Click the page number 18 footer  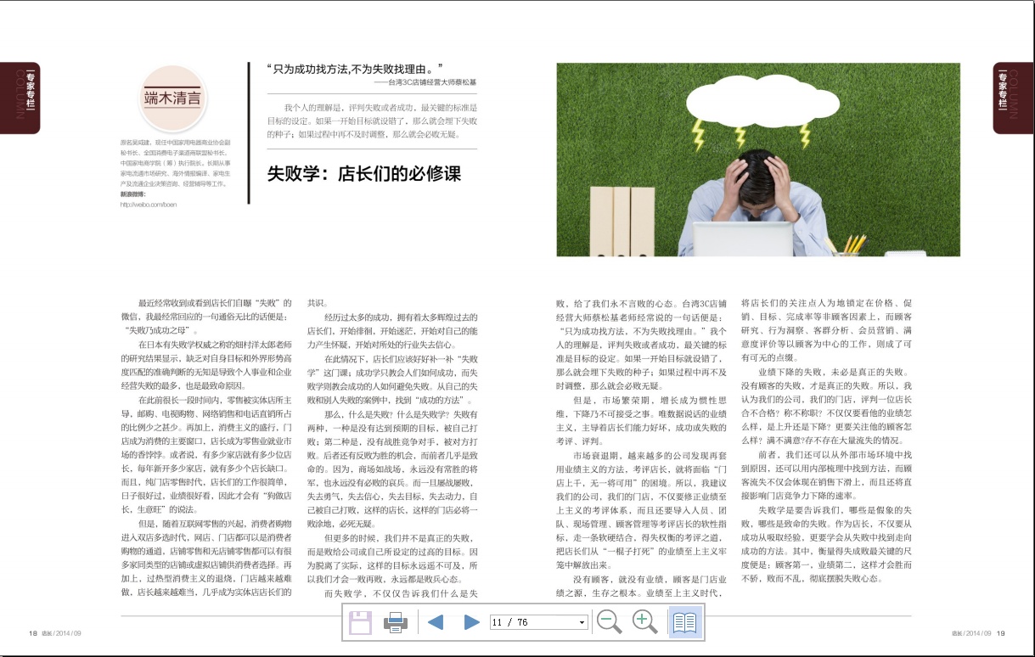click(x=33, y=632)
